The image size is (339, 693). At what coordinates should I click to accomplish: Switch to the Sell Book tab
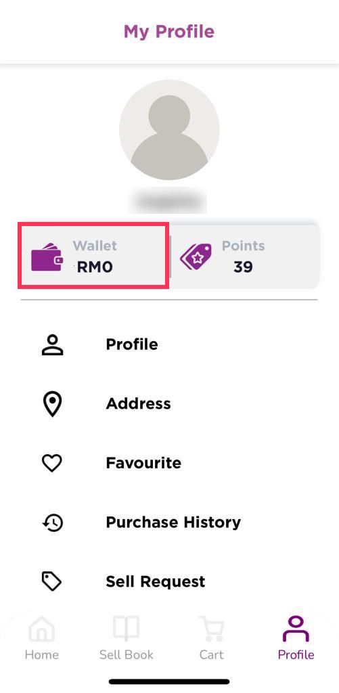(x=126, y=638)
